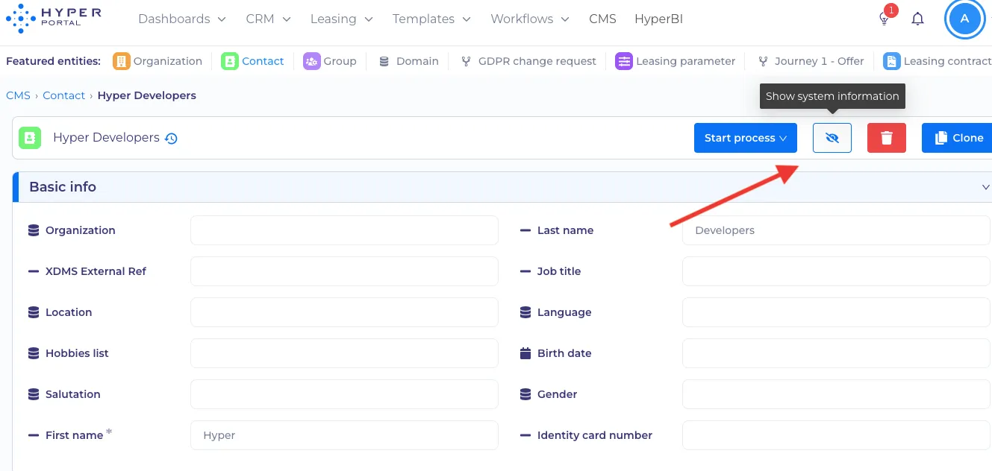The height and width of the screenshot is (471, 992).
Task: Click the XDMS External Ref field
Action: point(344,271)
